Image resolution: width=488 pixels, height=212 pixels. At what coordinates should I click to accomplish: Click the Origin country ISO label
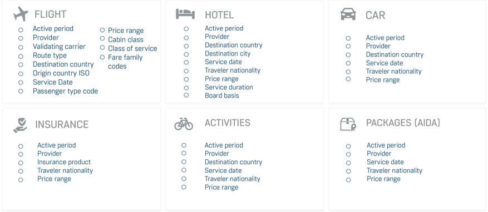(61, 73)
